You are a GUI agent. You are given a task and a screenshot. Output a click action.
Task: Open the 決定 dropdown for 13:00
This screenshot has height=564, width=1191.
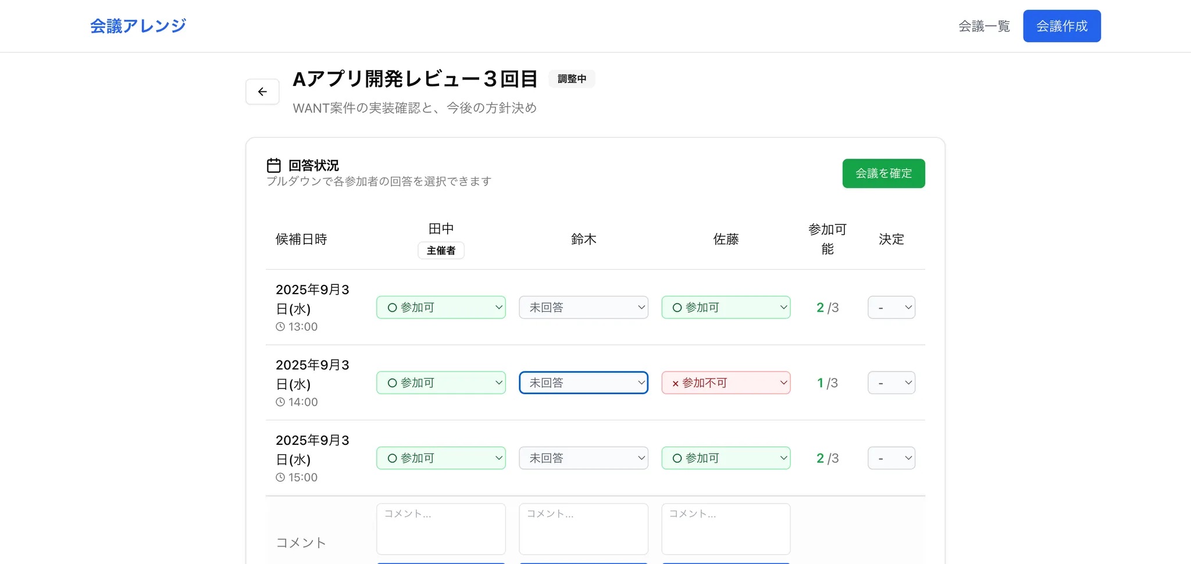891,308
